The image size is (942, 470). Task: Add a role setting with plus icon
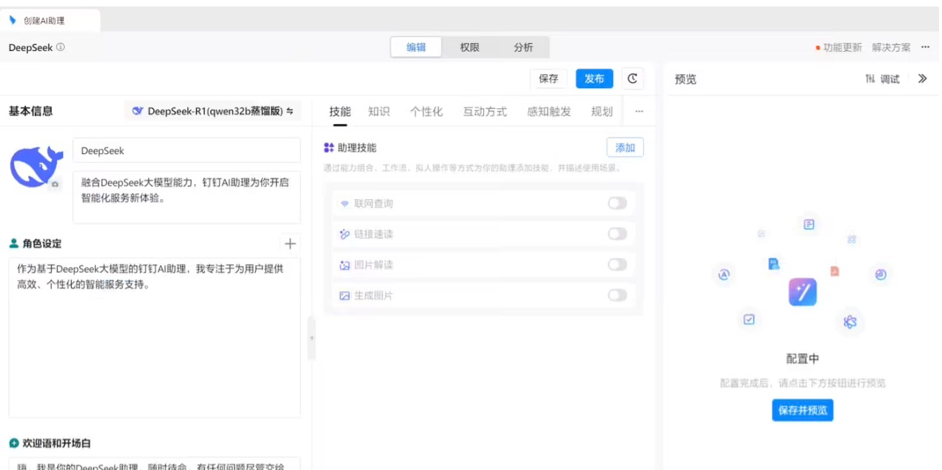pos(290,244)
